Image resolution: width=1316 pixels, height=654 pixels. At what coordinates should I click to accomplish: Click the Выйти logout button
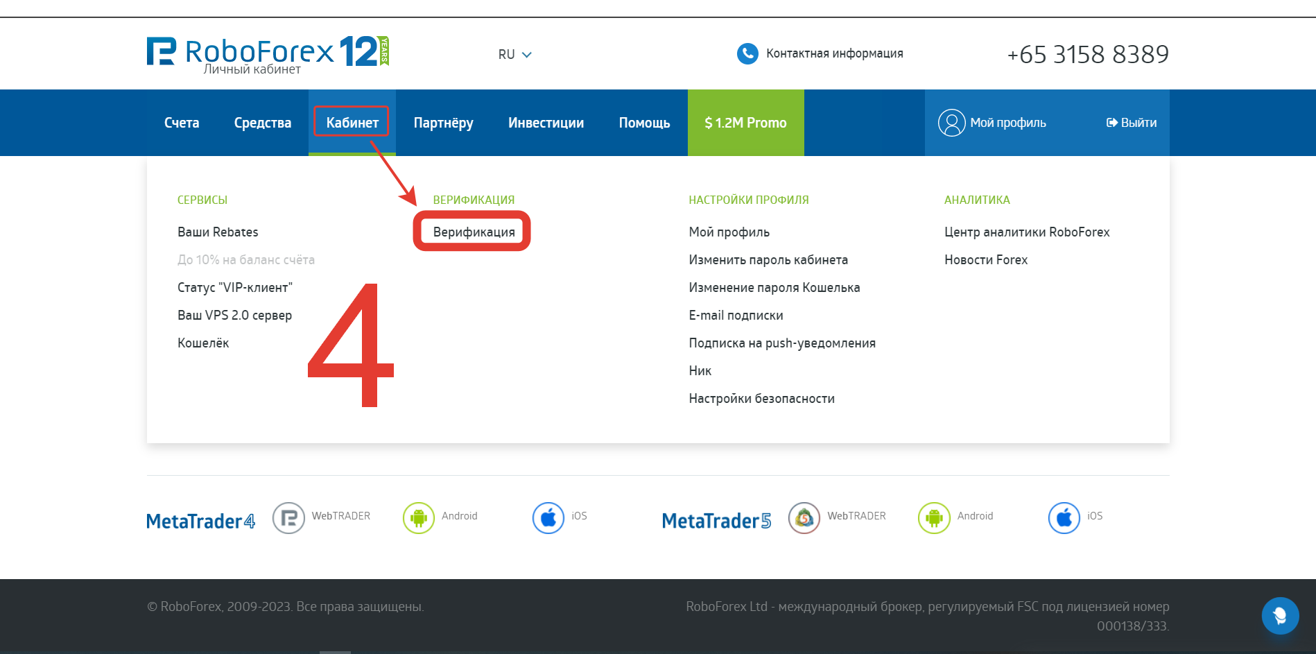click(1132, 123)
